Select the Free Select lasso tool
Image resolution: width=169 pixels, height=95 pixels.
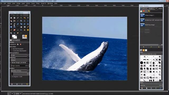click(18, 18)
